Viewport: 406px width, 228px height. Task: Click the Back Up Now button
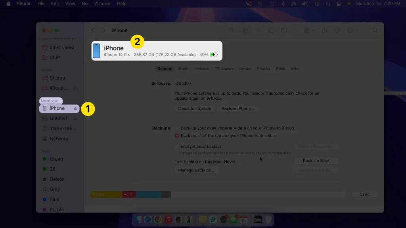coord(316,160)
